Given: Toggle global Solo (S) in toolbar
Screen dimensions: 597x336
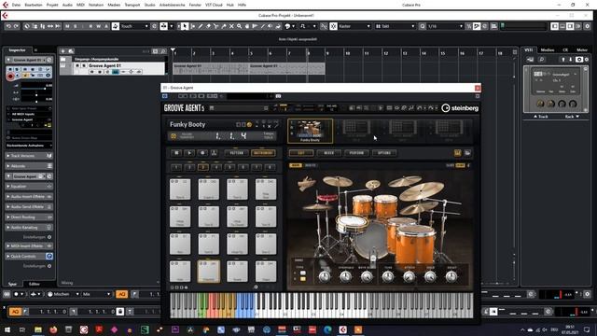Looking at the screenshot, I should pyautogui.click(x=76, y=26).
